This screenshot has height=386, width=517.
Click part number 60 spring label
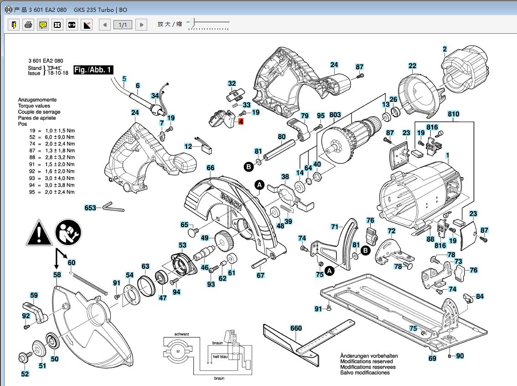pos(72,263)
